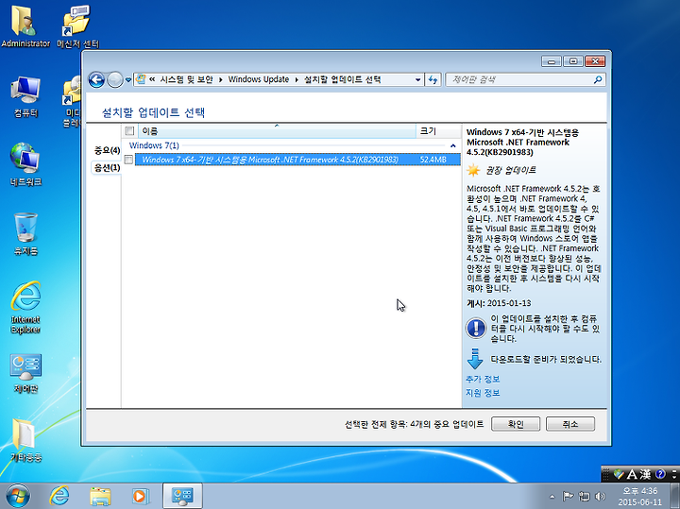Open the 지원 정보 link

tap(483, 393)
